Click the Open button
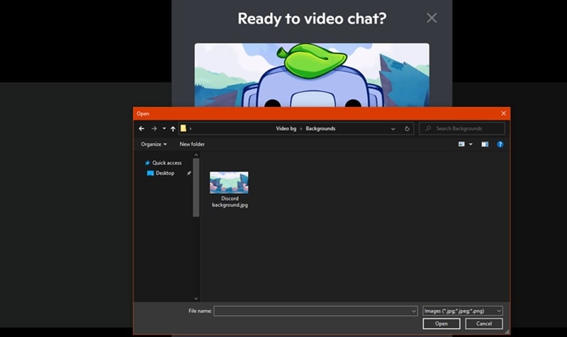 441,324
